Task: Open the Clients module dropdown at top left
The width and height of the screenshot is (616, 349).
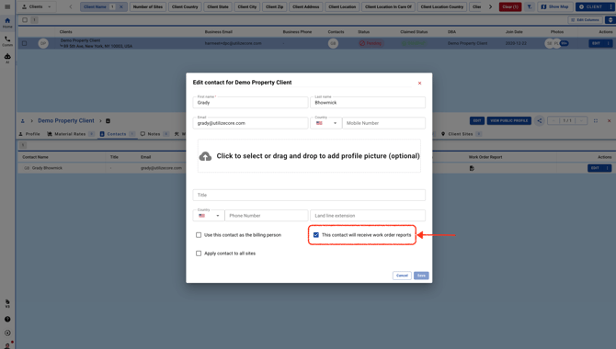Action: click(37, 6)
